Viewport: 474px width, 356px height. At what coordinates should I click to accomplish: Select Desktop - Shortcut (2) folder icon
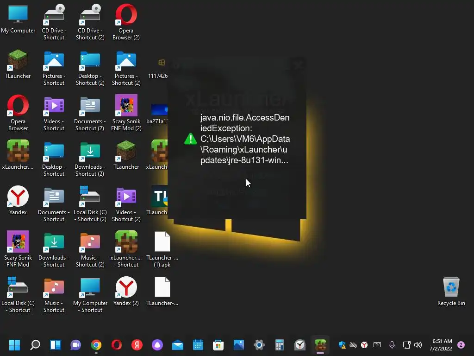tap(90, 68)
